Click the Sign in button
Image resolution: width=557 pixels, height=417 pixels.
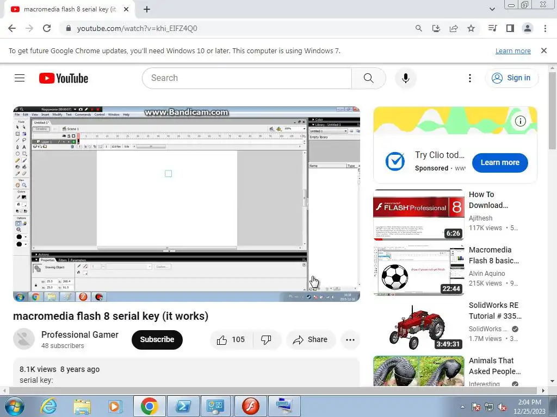(x=511, y=78)
